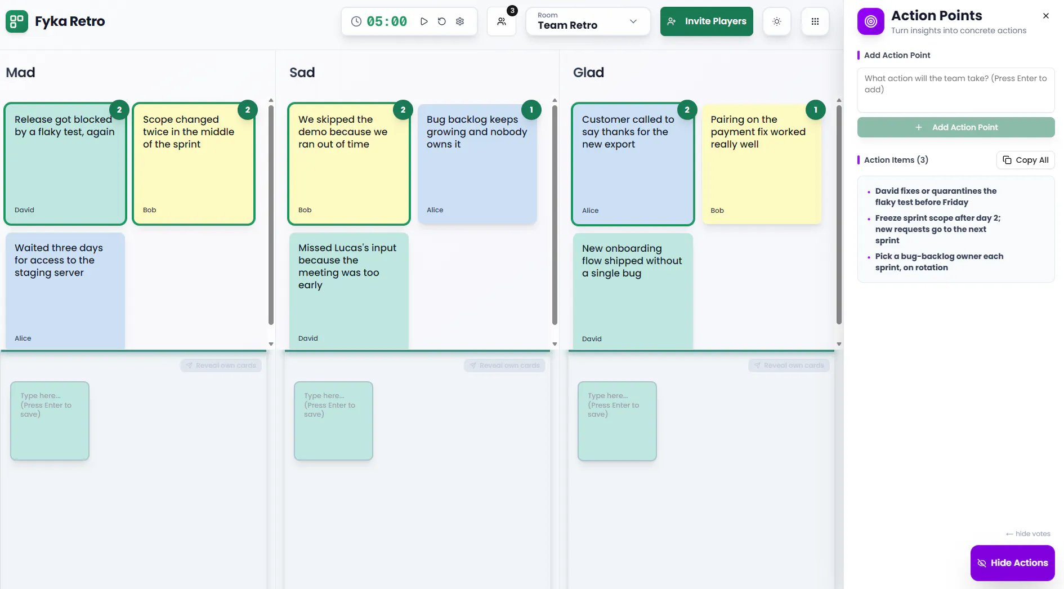Click action item 'David fixes or quarantines'
Viewport: 1064px width, 589px height.
click(x=936, y=197)
